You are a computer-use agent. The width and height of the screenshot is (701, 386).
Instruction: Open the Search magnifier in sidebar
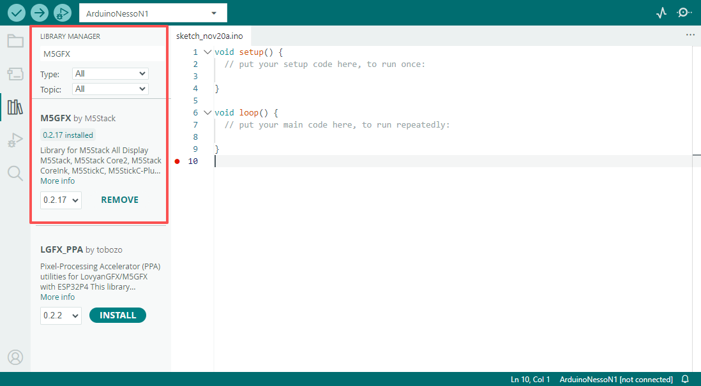tap(15, 173)
